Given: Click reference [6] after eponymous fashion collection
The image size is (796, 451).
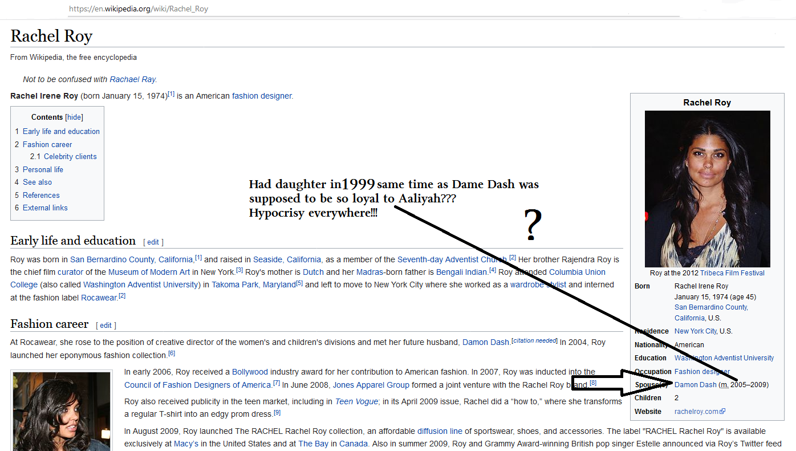Looking at the screenshot, I should tap(172, 353).
